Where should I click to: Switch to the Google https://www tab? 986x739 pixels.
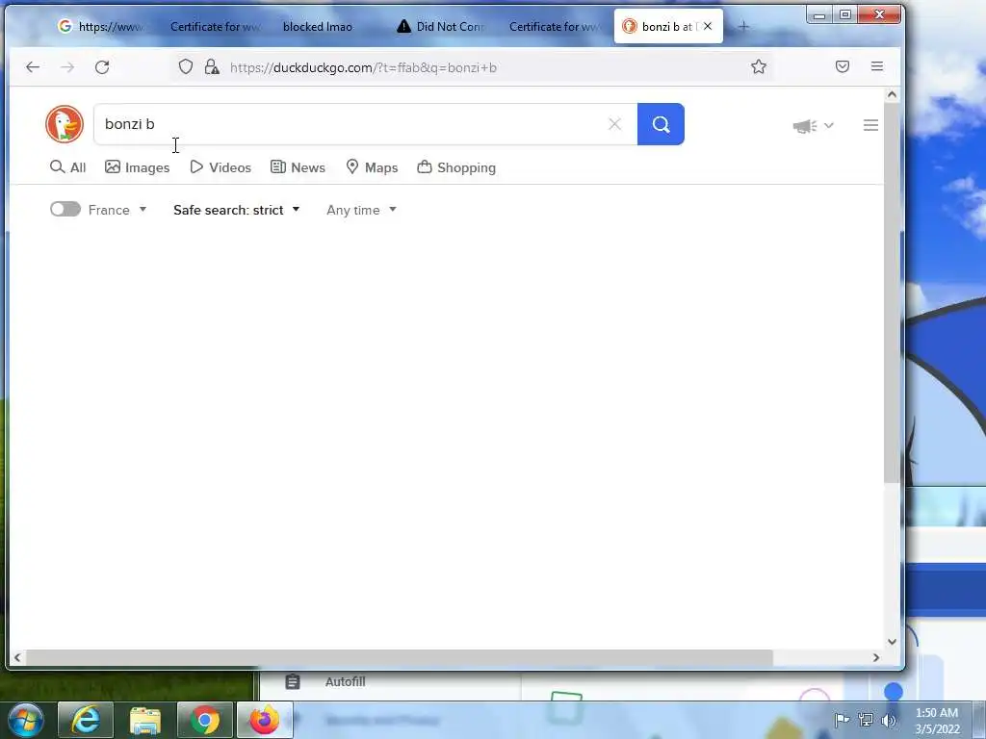pos(100,26)
